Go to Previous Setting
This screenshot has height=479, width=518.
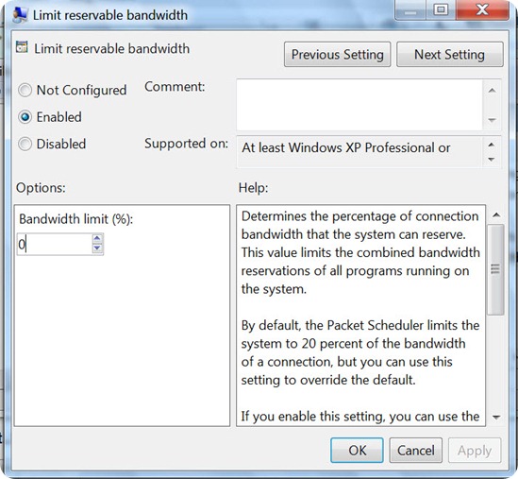click(x=337, y=54)
